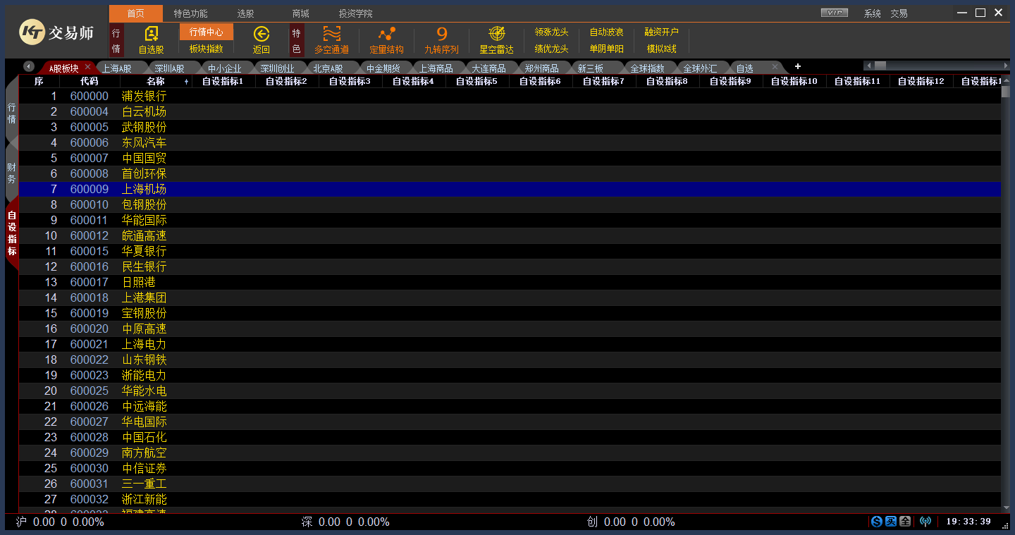Click the 全 status bar icon
1015x535 pixels.
pos(905,522)
